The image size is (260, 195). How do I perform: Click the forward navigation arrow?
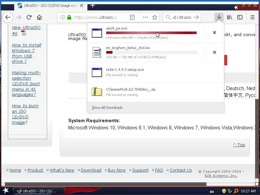coord(19,17)
